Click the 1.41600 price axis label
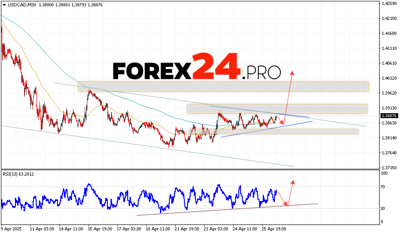 [x=389, y=33]
